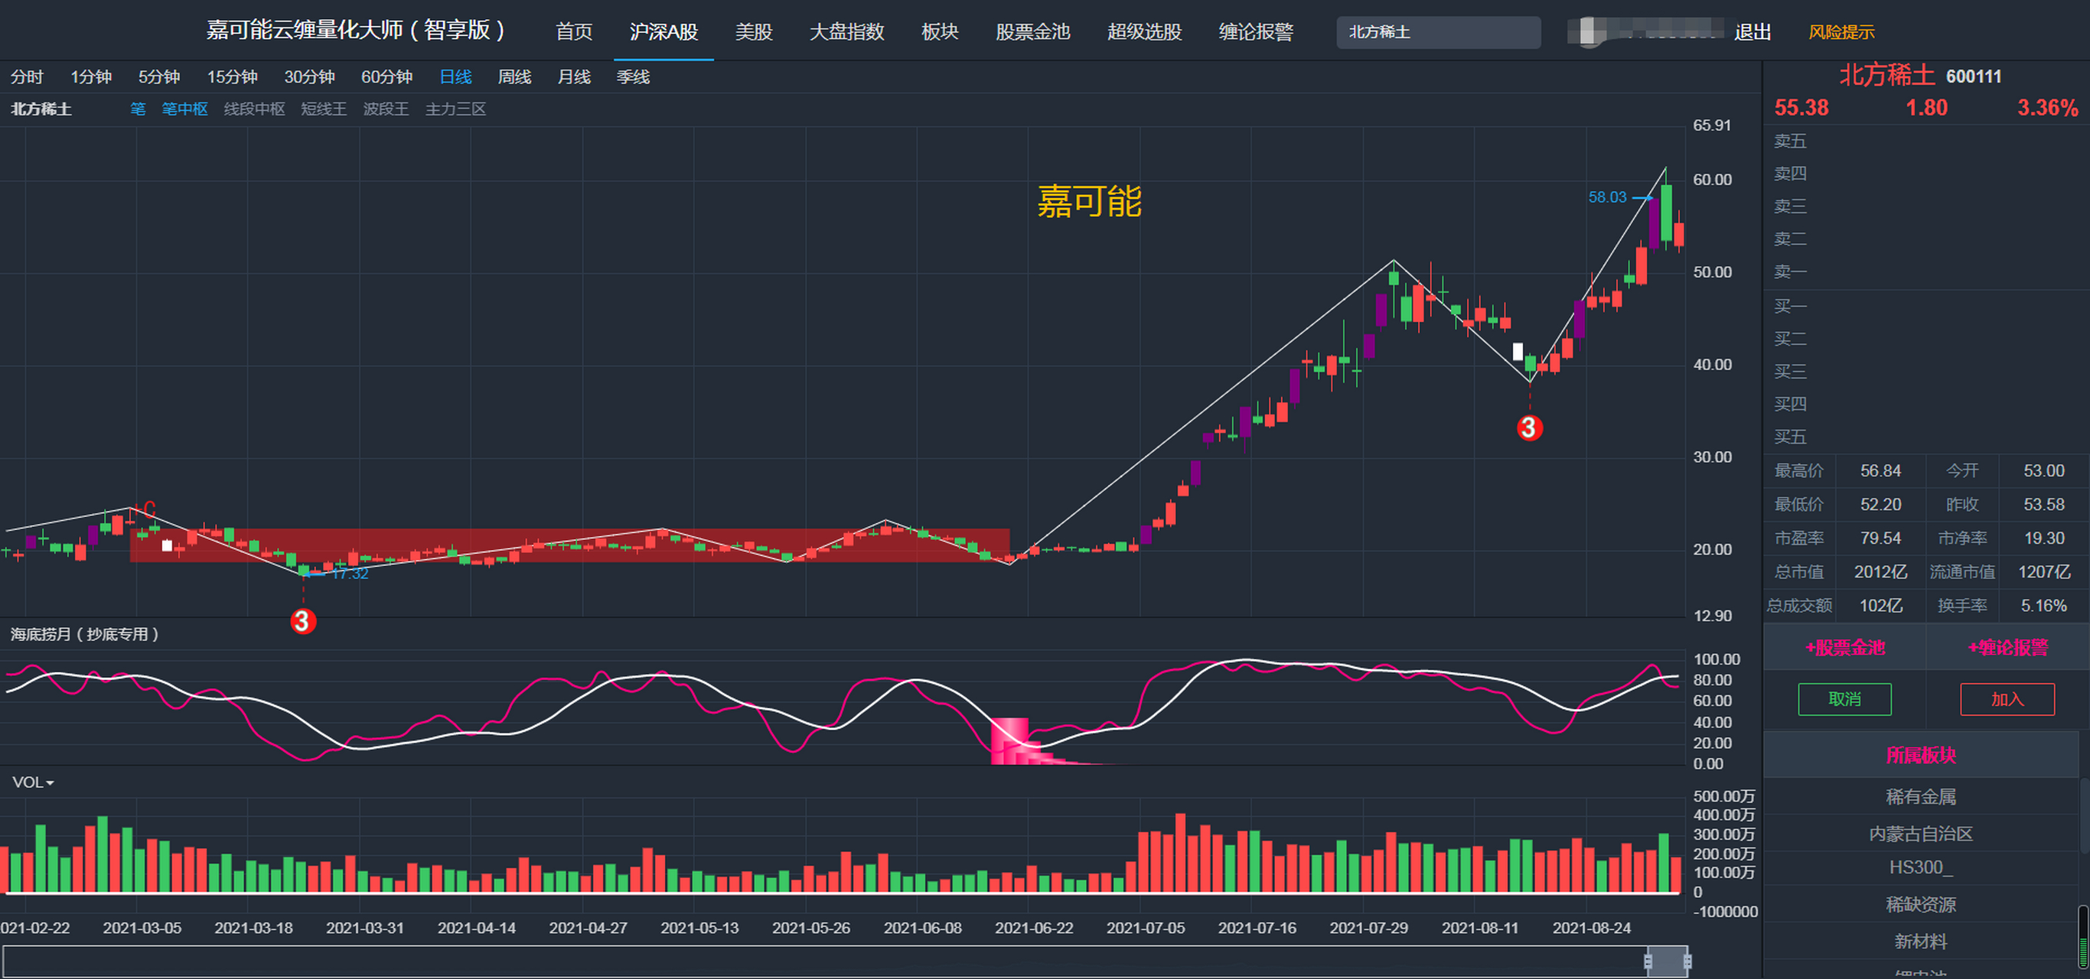Click the 稀有金属 sector entry
The image size is (2090, 979).
[x=1920, y=797]
